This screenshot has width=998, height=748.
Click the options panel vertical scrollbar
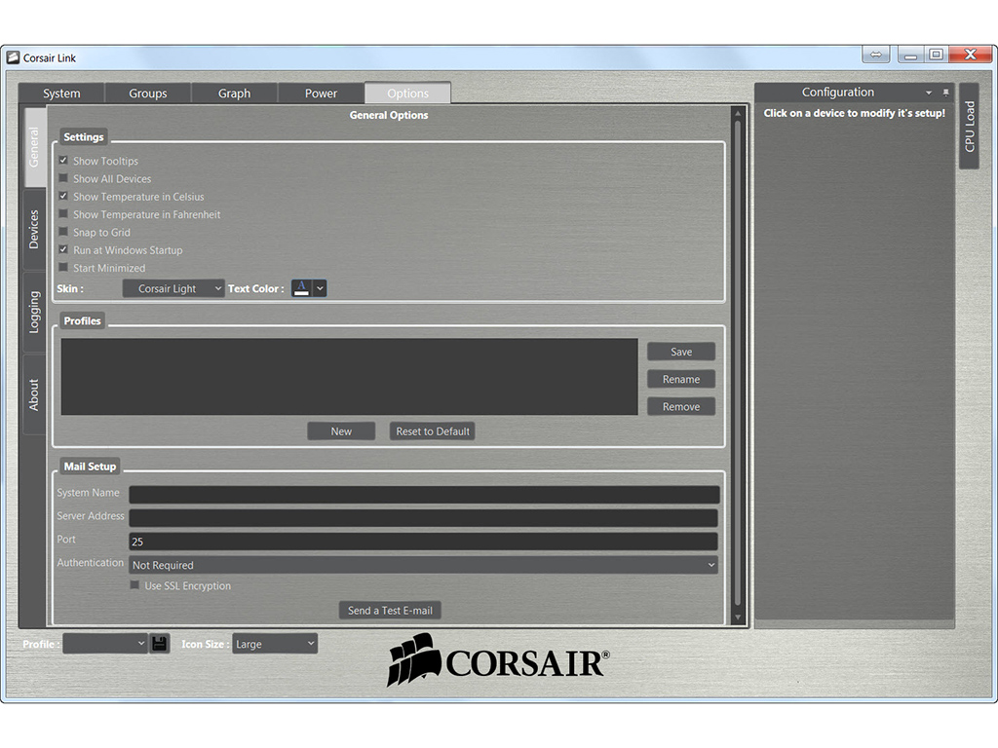tap(738, 362)
